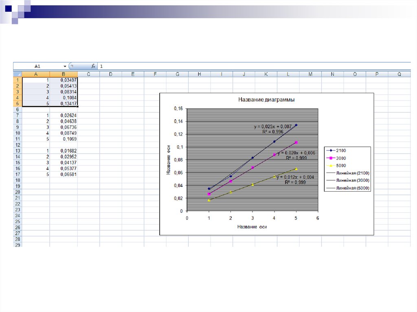Select trendline equation y = 0,025x + 0,007
This screenshot has height=312, width=417.
[272, 127]
